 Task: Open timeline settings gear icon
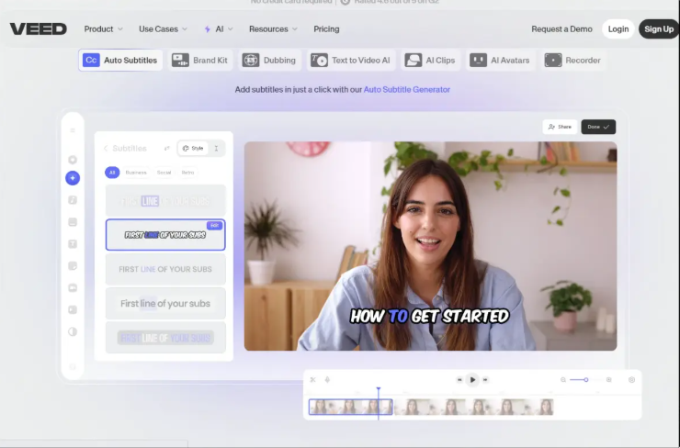(631, 379)
